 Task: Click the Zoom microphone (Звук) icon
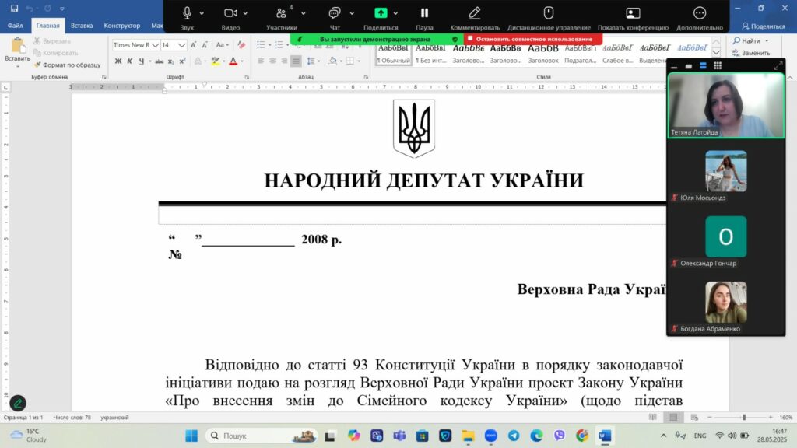click(187, 13)
